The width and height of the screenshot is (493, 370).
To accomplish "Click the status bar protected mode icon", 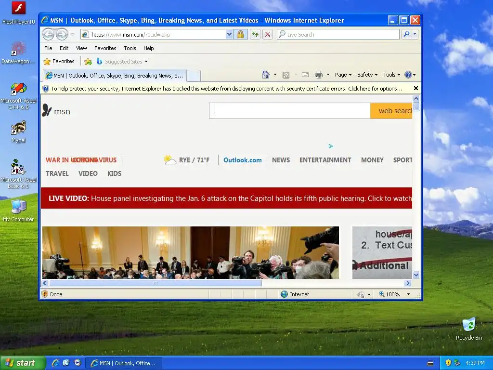I will (361, 294).
